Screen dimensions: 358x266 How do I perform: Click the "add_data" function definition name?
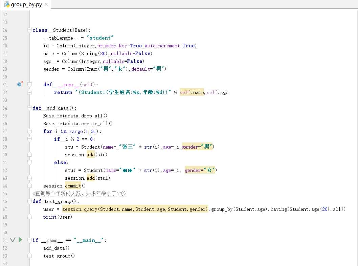pyautogui.click(x=58, y=108)
